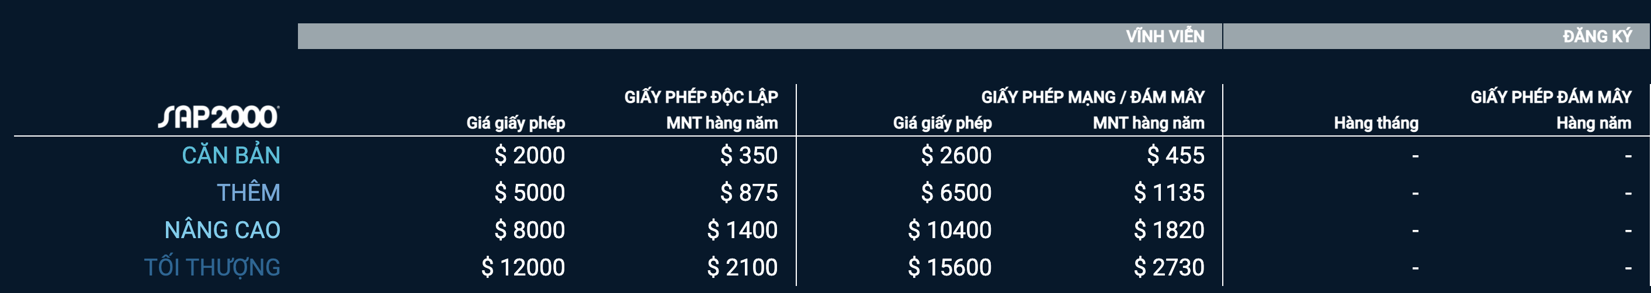
Task: Select the $ 1135 network MNT price
Action: tap(1169, 193)
